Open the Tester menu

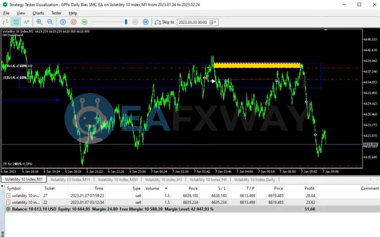tap(56, 13)
